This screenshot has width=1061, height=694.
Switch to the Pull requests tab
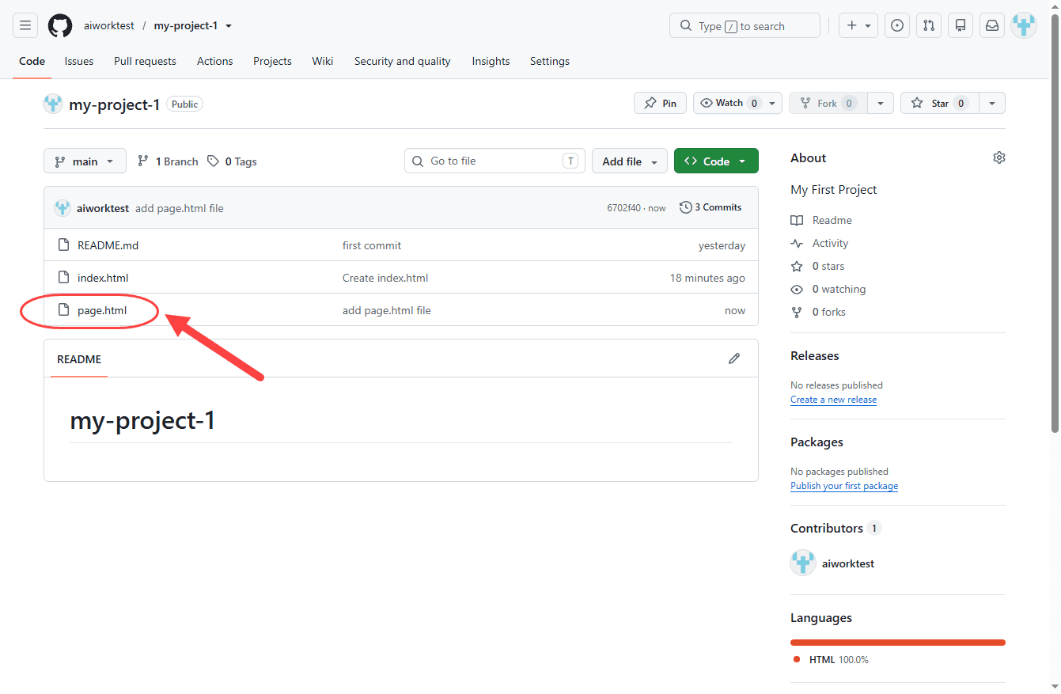click(x=145, y=61)
